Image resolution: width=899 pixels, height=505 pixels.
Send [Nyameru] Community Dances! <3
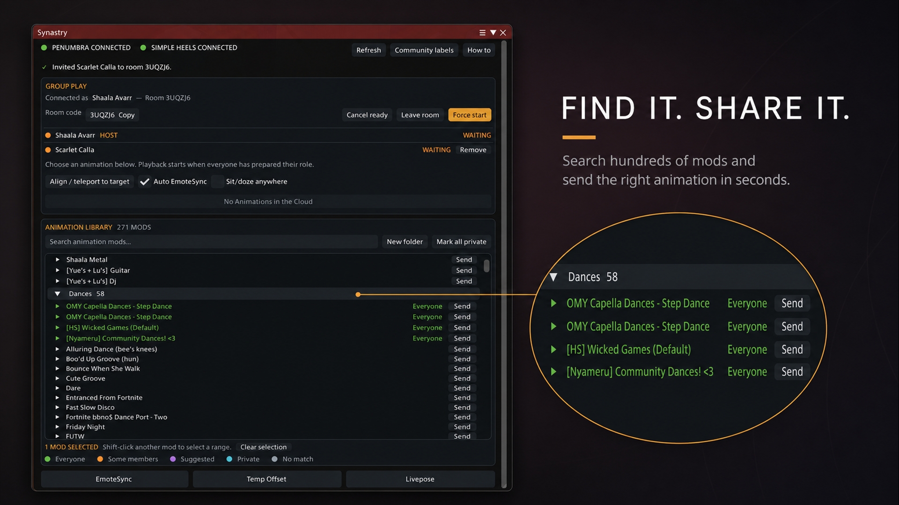coord(462,338)
